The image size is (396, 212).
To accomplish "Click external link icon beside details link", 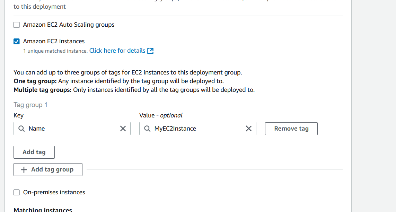I will click(x=150, y=51).
